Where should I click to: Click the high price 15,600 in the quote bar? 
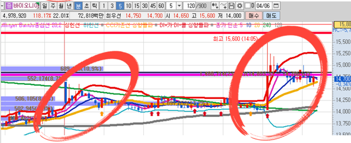pyautogui.click(x=207, y=16)
